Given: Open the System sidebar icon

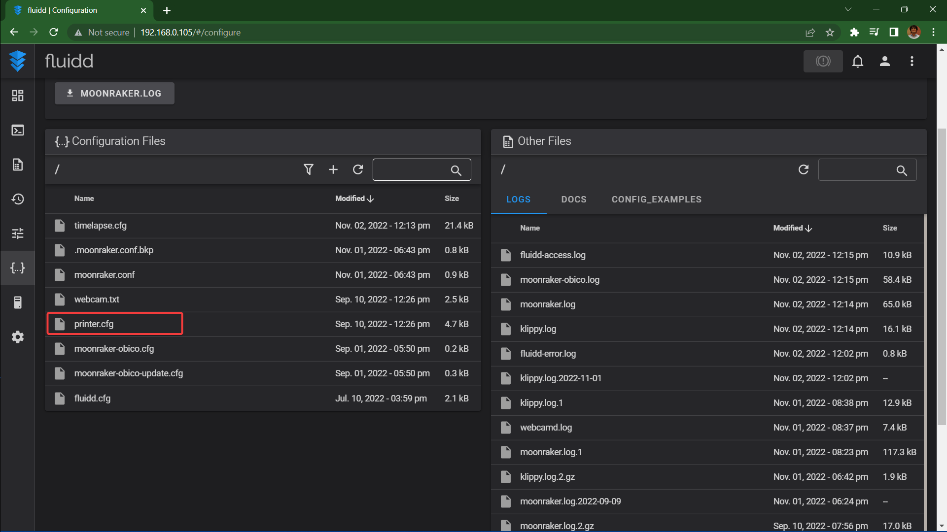Looking at the screenshot, I should coord(18,302).
